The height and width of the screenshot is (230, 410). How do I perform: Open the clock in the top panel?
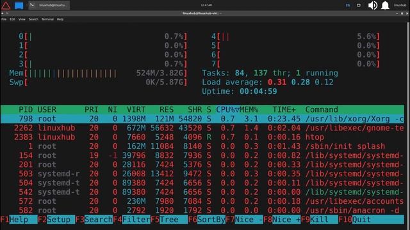[206, 5]
